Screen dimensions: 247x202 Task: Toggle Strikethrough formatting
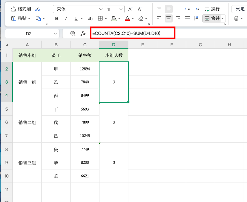pyautogui.click(x=90, y=18)
